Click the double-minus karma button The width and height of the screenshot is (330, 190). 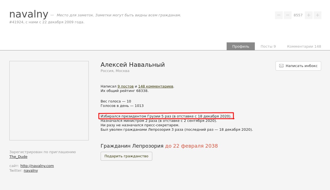(x=279, y=15)
